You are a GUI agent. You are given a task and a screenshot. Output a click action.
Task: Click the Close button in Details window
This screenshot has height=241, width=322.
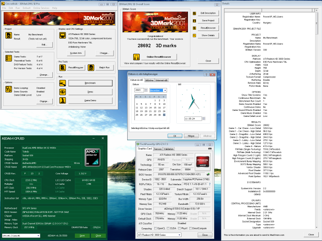click(311, 235)
